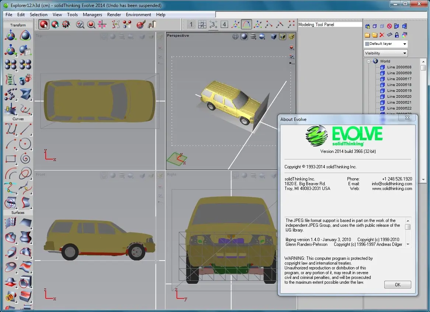The width and height of the screenshot is (430, 312).
Task: Open the Help menu
Action: [161, 14]
